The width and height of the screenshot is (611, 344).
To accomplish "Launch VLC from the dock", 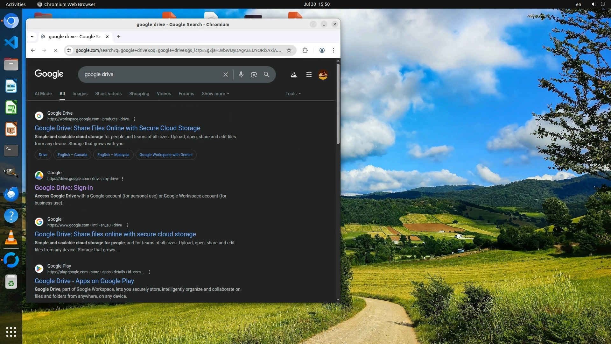I will (x=11, y=238).
